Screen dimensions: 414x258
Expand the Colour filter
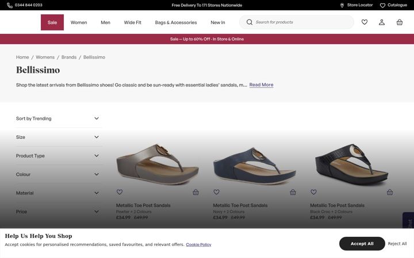[x=57, y=174]
